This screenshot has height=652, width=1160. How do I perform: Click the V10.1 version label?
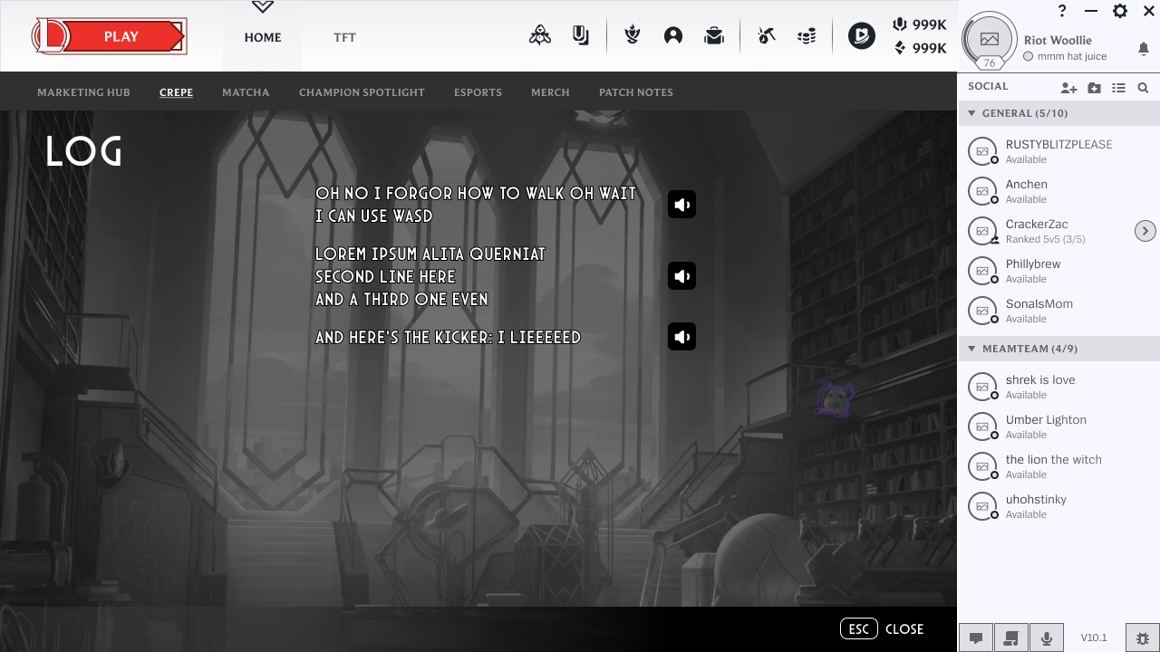click(1094, 638)
